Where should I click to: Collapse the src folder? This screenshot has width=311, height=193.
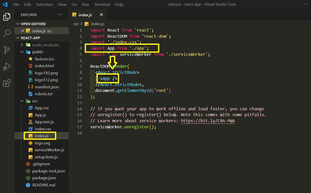(22, 101)
